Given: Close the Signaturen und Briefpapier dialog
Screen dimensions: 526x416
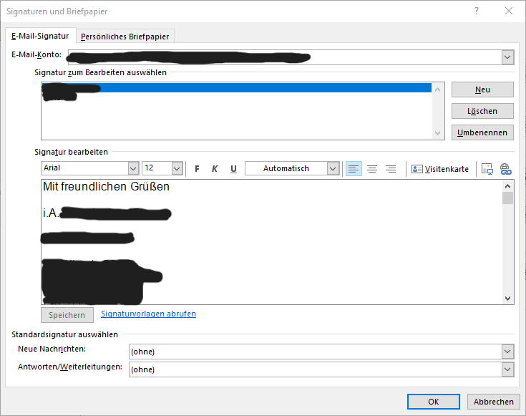Looking at the screenshot, I should point(509,11).
